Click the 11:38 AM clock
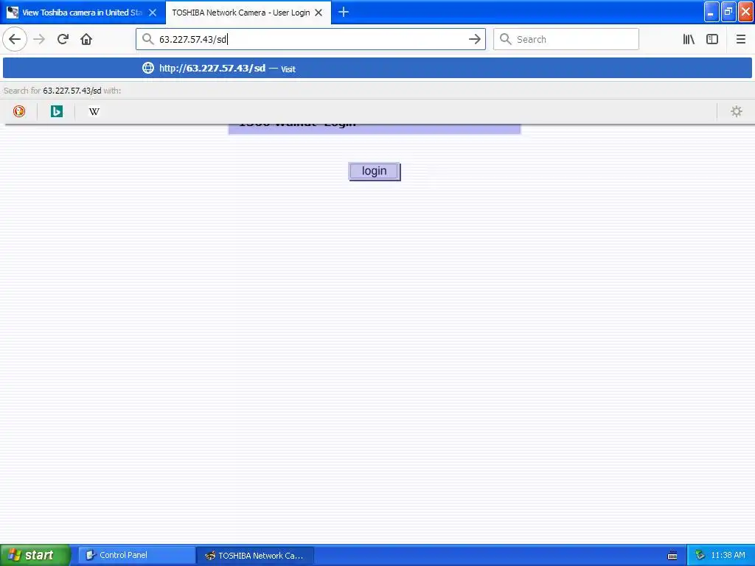This screenshot has height=566, width=755. coord(728,555)
